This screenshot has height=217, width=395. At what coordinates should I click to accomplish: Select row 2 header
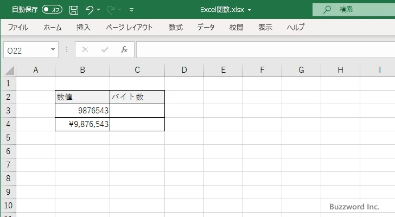pos(8,97)
